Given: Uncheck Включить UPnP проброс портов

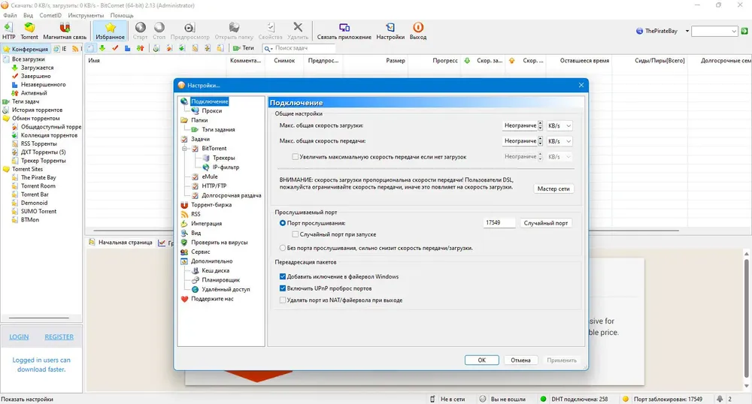Looking at the screenshot, I should pyautogui.click(x=283, y=288).
